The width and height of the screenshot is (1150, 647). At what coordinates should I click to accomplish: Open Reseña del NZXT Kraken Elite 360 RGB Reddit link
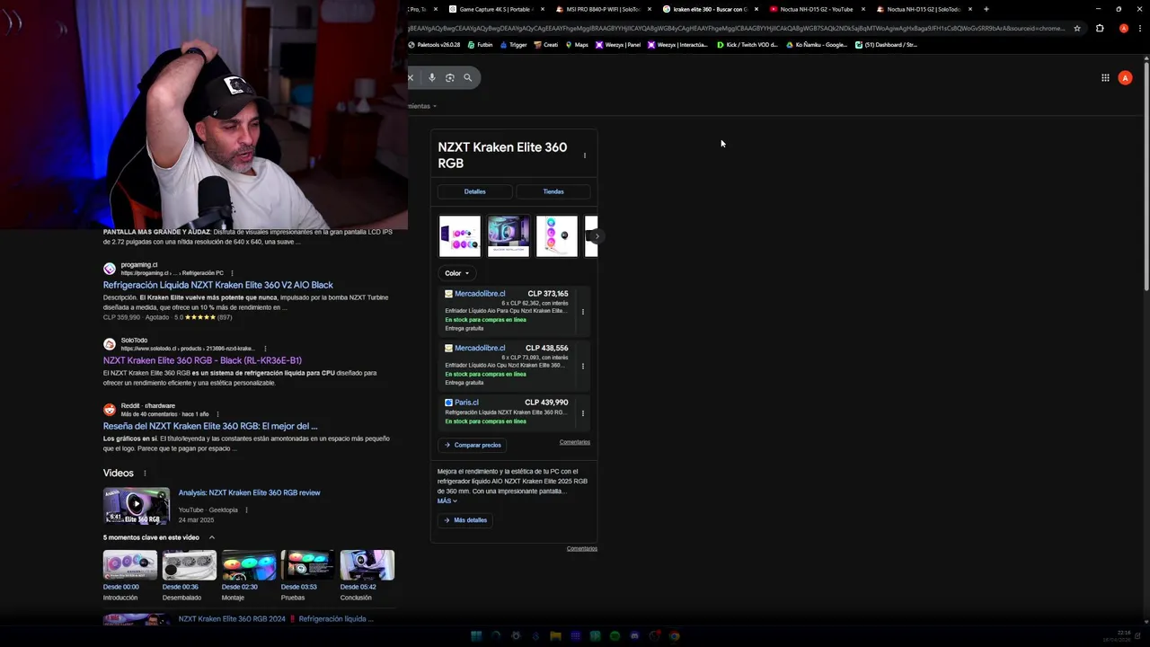click(210, 426)
